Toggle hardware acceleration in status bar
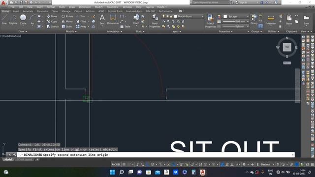The height and width of the screenshot is (177, 315). pos(296,164)
